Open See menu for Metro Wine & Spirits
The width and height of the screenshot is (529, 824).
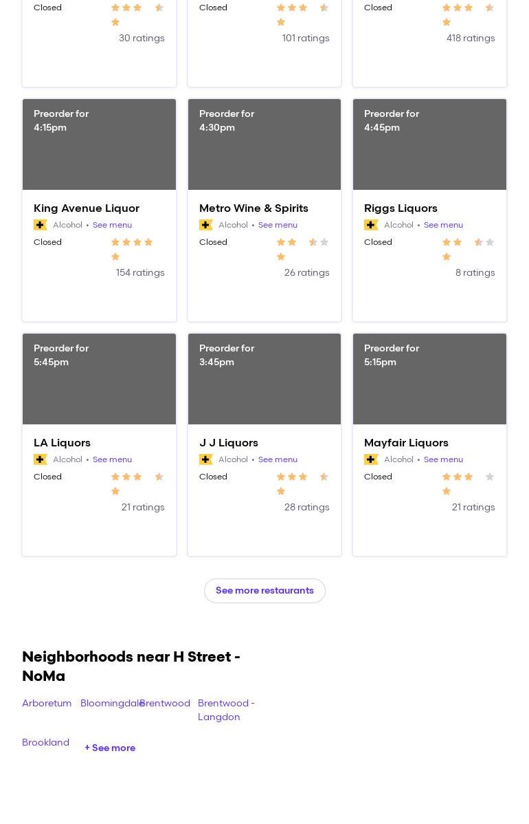(278, 225)
